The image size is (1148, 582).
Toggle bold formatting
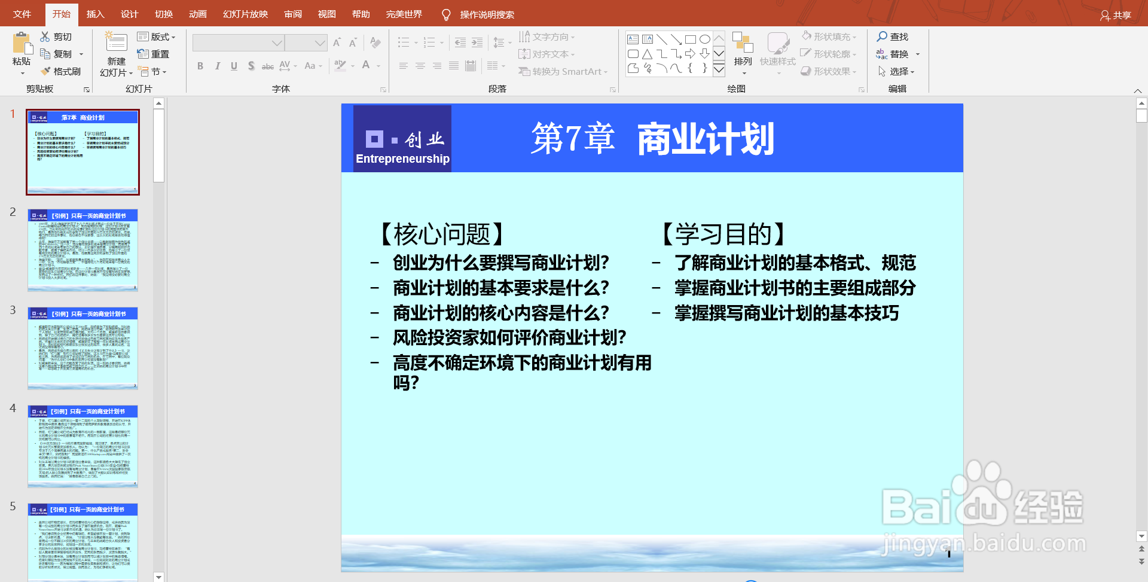click(x=200, y=66)
